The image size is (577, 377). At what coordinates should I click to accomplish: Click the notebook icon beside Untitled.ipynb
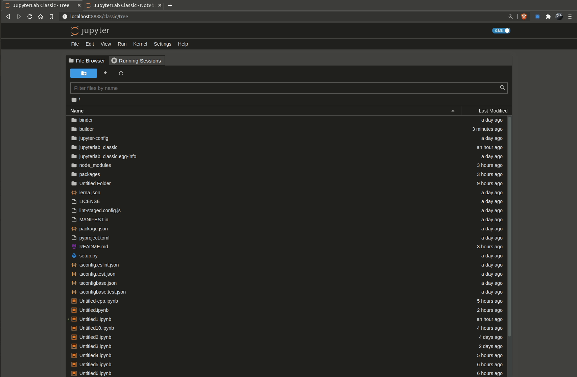[x=74, y=310]
